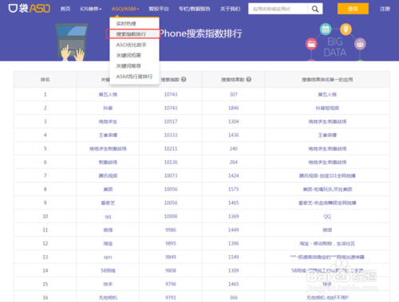The image size is (399, 302).
Task: Click keyword 微信 in row 11
Action: tap(108, 229)
